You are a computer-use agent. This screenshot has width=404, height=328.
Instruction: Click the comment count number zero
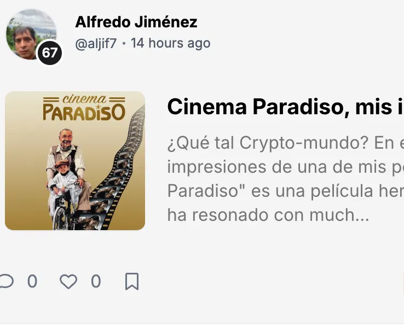(32, 281)
